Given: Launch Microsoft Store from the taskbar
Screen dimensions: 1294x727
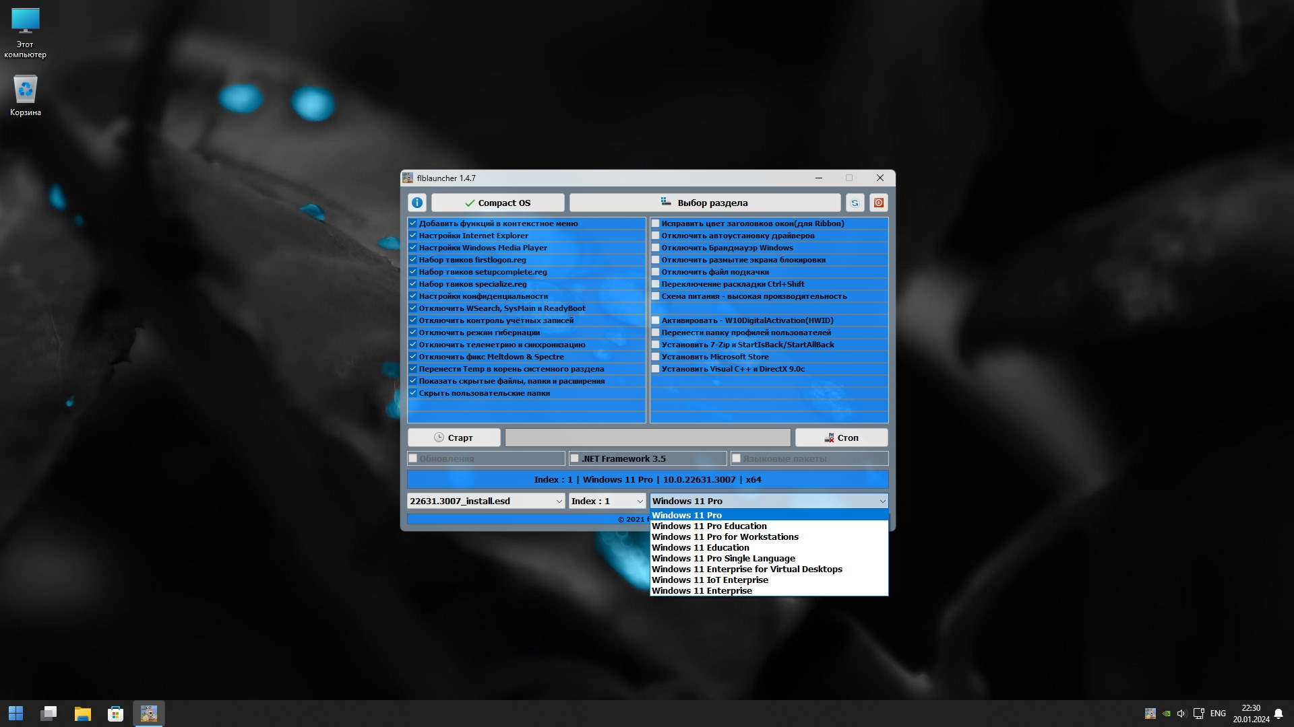Looking at the screenshot, I should pyautogui.click(x=115, y=714).
